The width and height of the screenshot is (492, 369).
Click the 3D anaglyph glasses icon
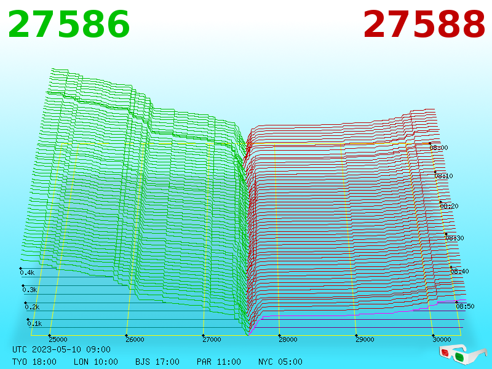(462, 355)
